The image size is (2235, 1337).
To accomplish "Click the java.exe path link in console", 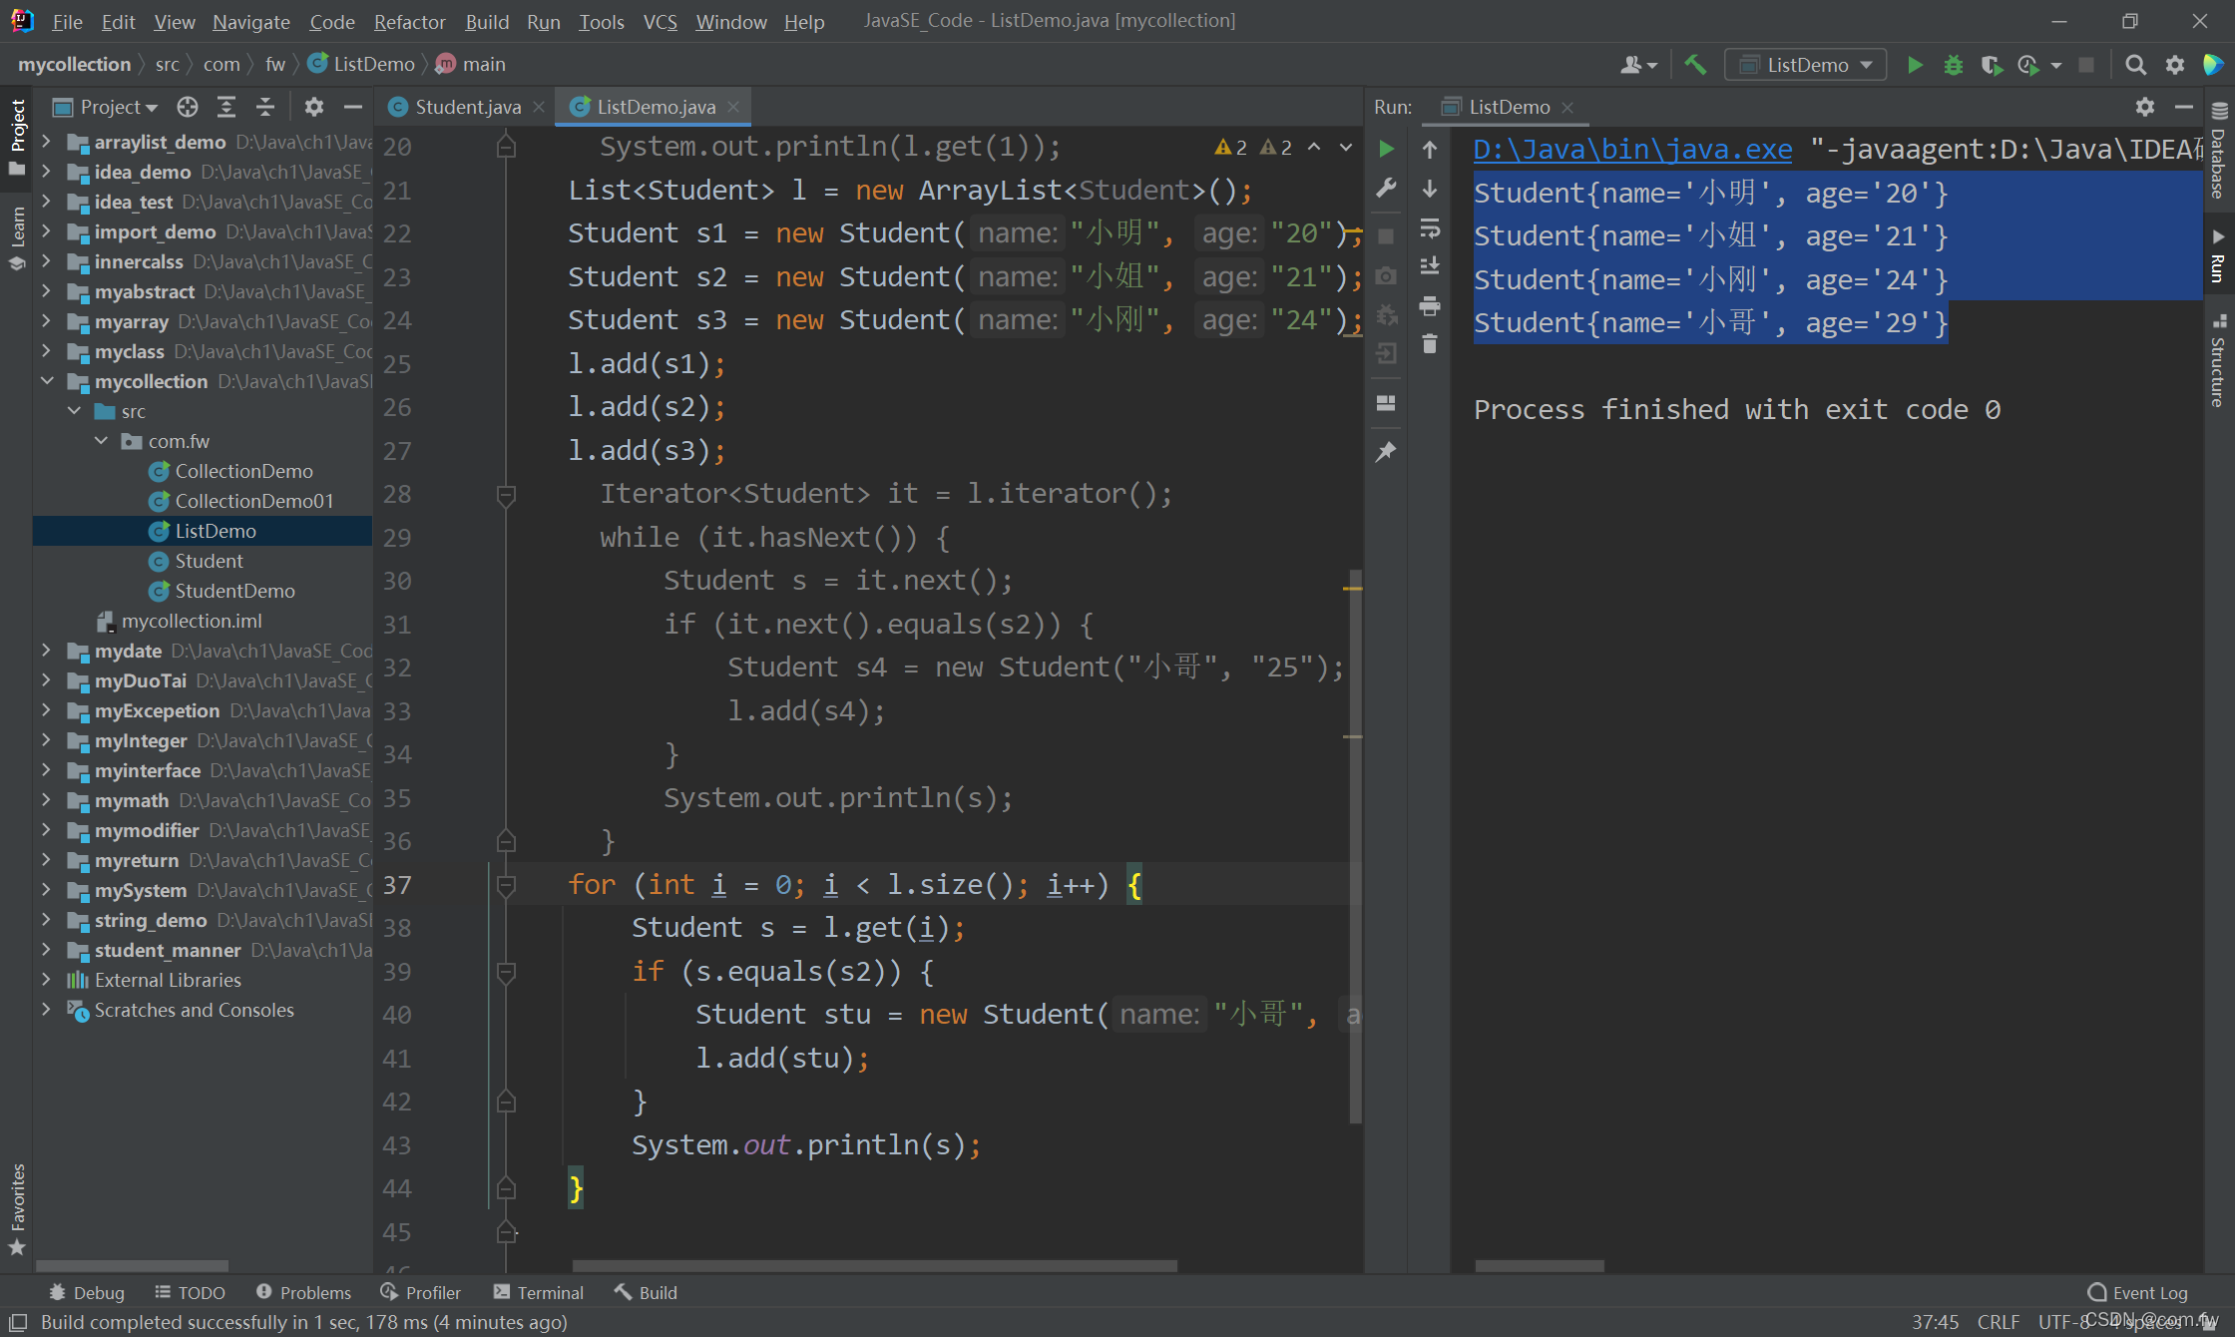I will (1632, 150).
